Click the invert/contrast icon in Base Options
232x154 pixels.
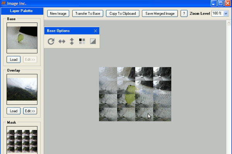[93, 41]
